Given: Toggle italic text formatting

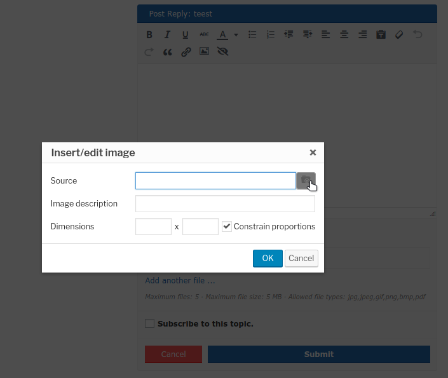Looking at the screenshot, I should (167, 35).
